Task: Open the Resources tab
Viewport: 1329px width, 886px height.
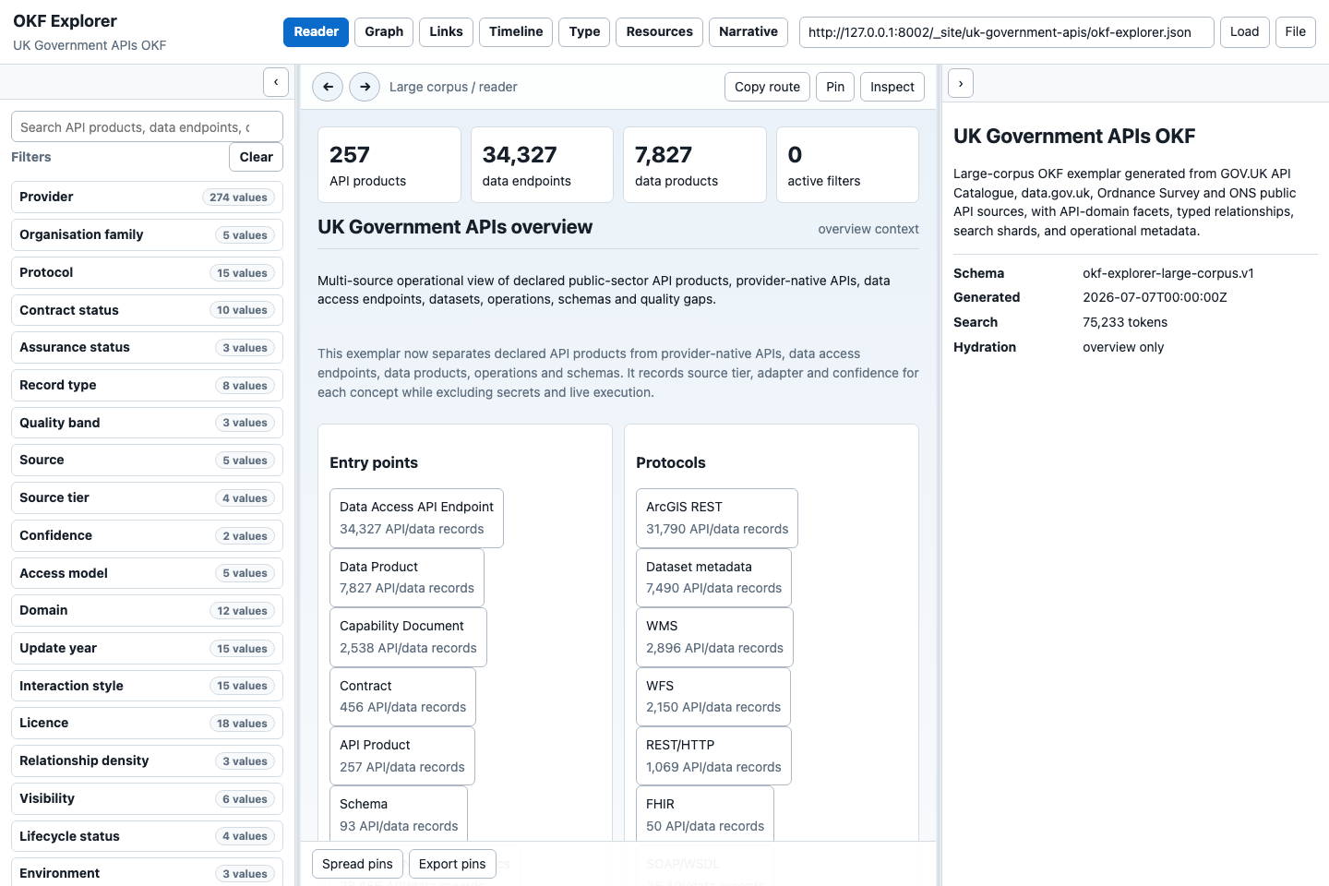Action: 659,31
